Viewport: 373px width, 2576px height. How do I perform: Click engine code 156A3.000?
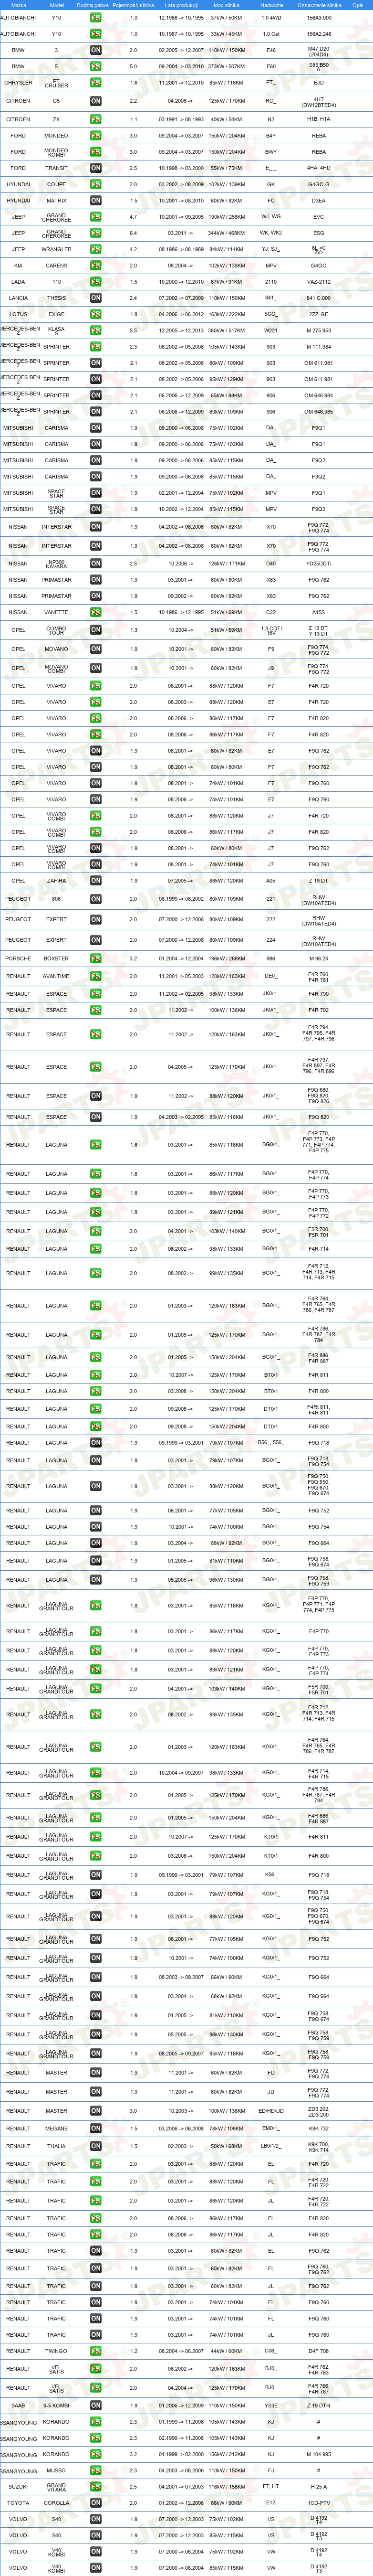(319, 18)
